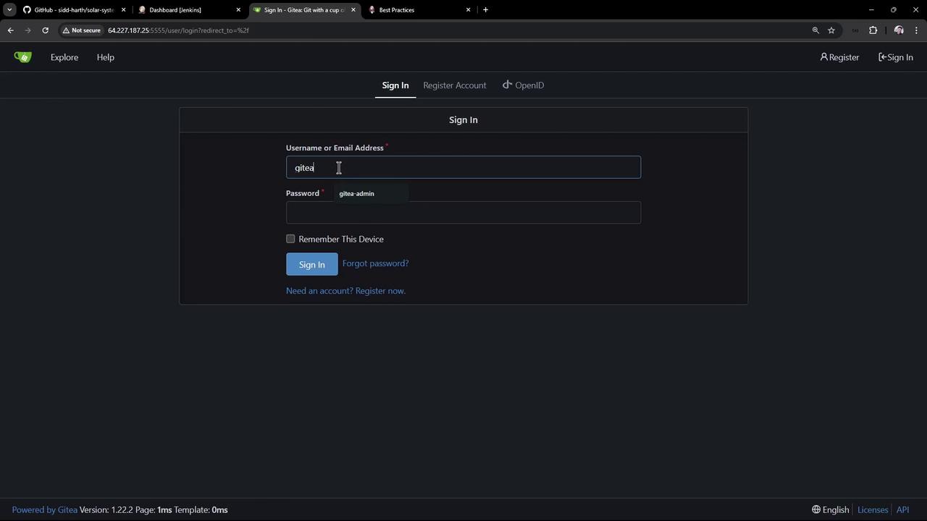
Task: Go forward with the browser arrow
Action: click(x=28, y=30)
